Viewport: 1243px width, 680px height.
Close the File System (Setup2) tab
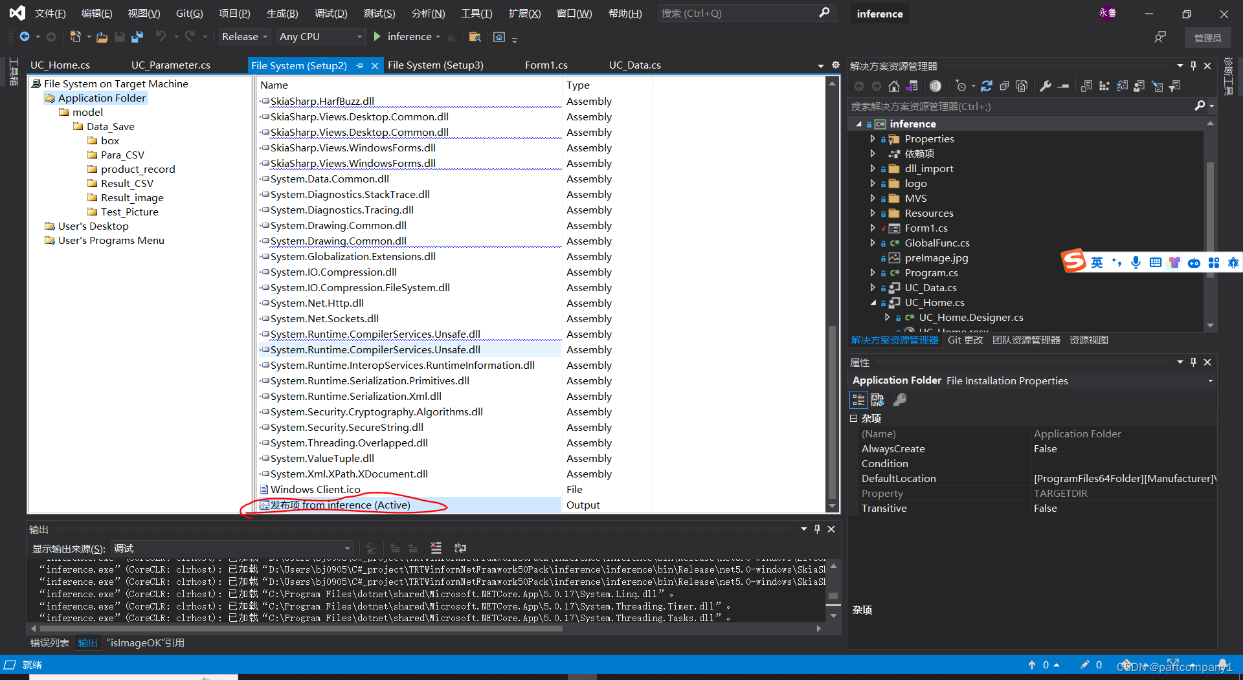pos(374,65)
